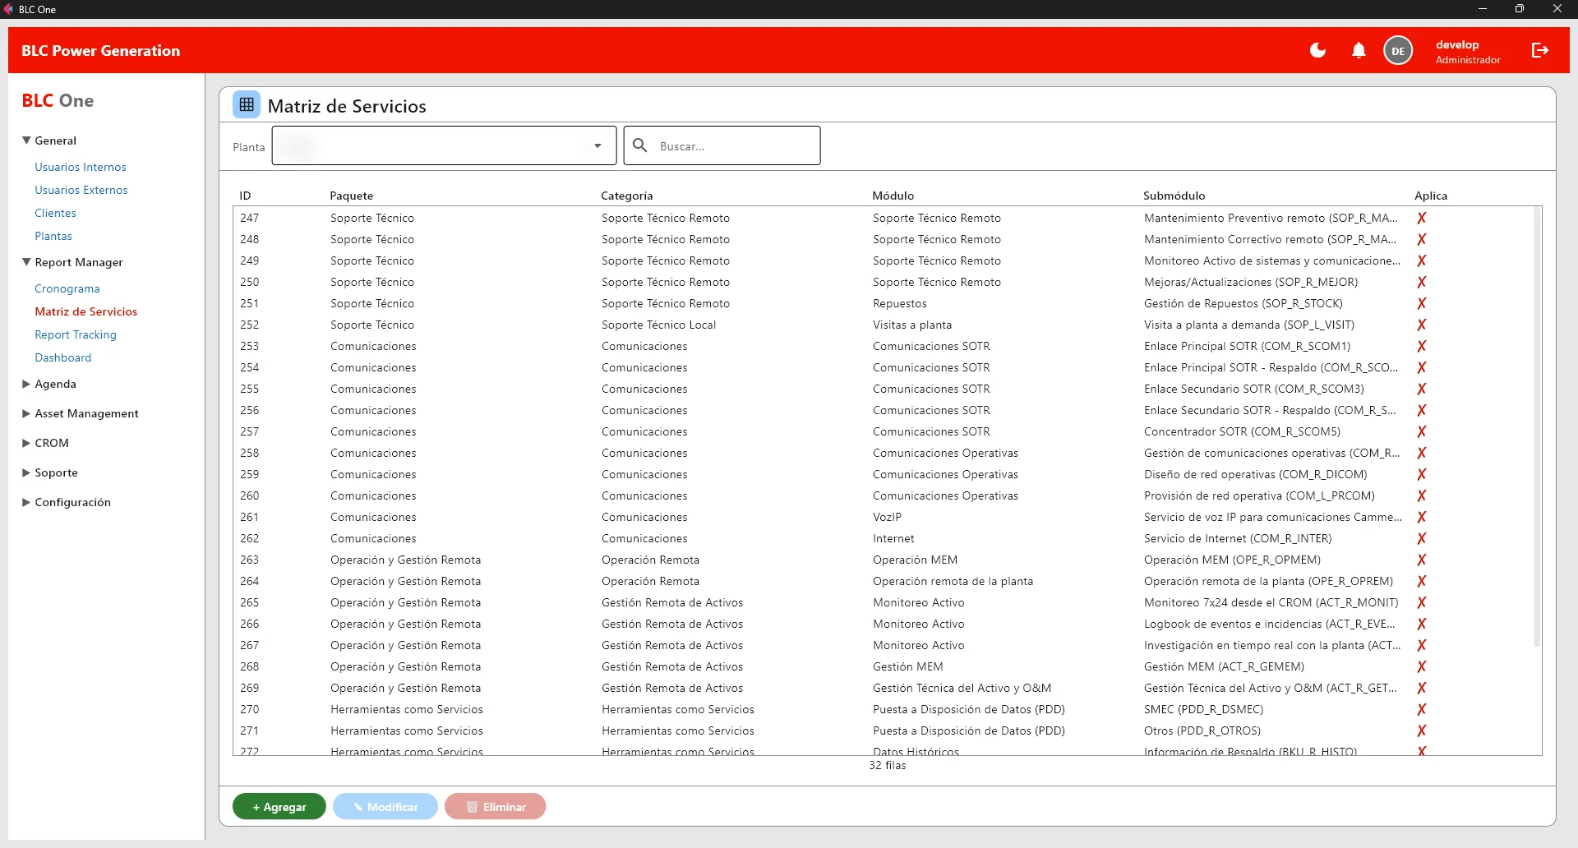Click the red X for row 256
Screen dimensions: 1578x848
[x=1421, y=410]
